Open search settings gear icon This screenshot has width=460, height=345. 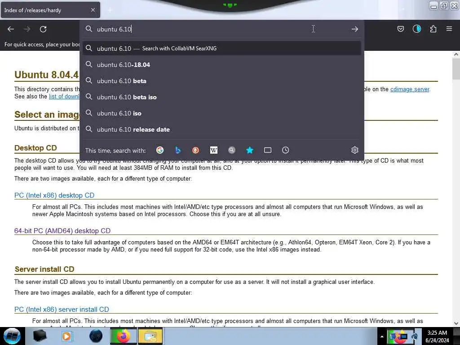(355, 150)
